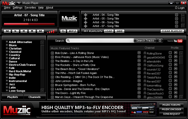Open the Favorites menu
The width and height of the screenshot is (188, 119).
(x=30, y=8)
